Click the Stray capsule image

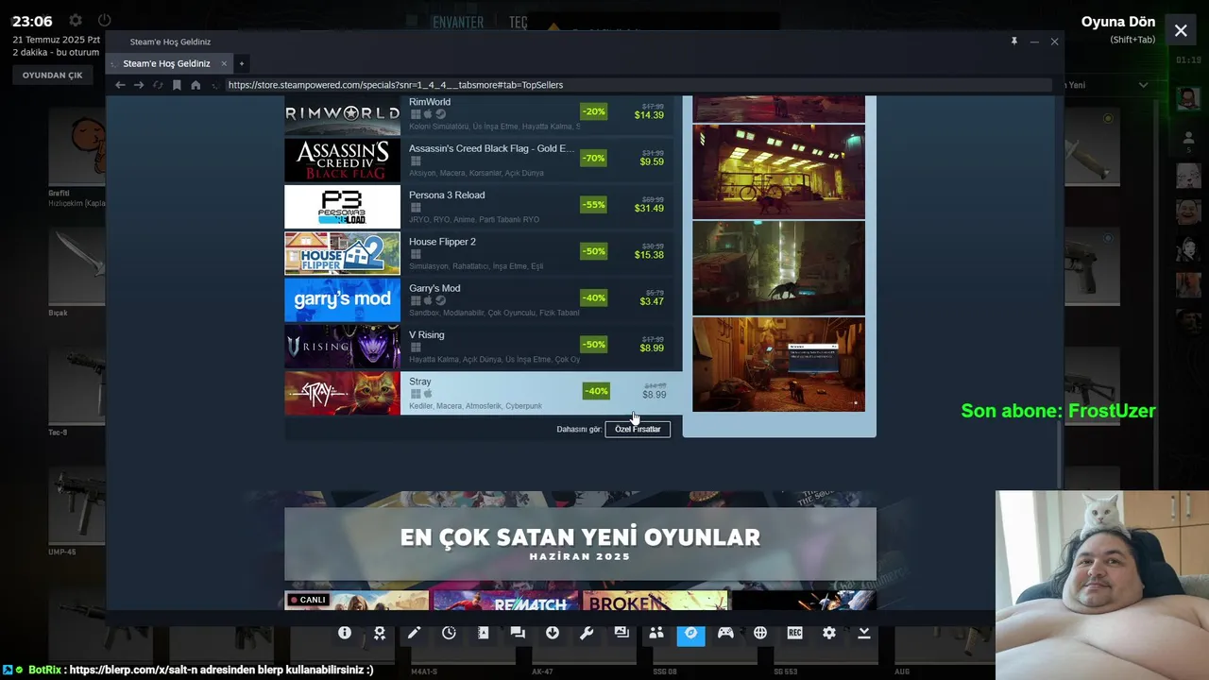coord(342,393)
